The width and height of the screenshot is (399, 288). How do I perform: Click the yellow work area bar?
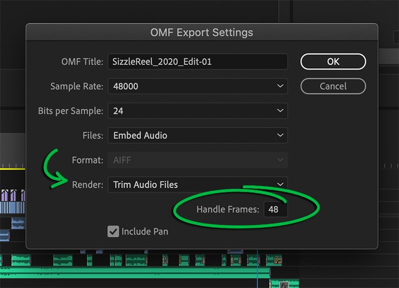12,169
